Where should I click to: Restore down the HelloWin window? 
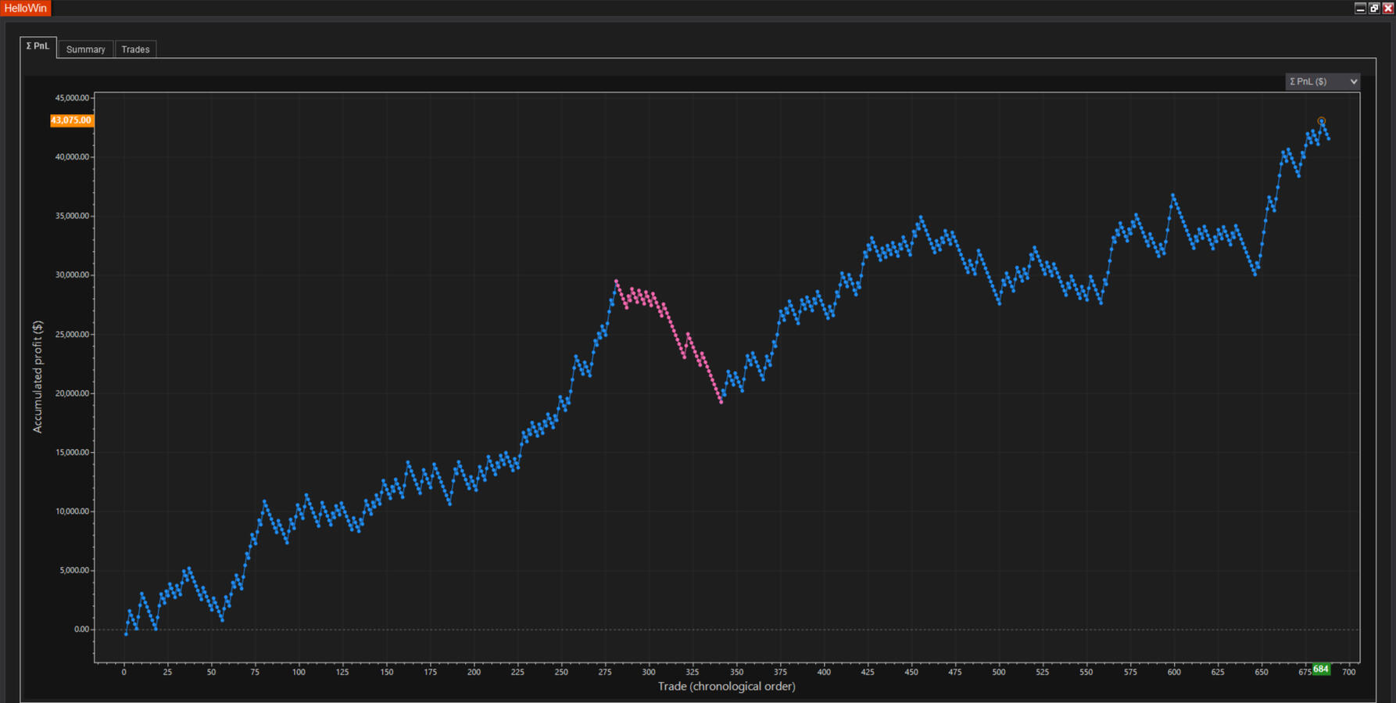(x=1374, y=8)
